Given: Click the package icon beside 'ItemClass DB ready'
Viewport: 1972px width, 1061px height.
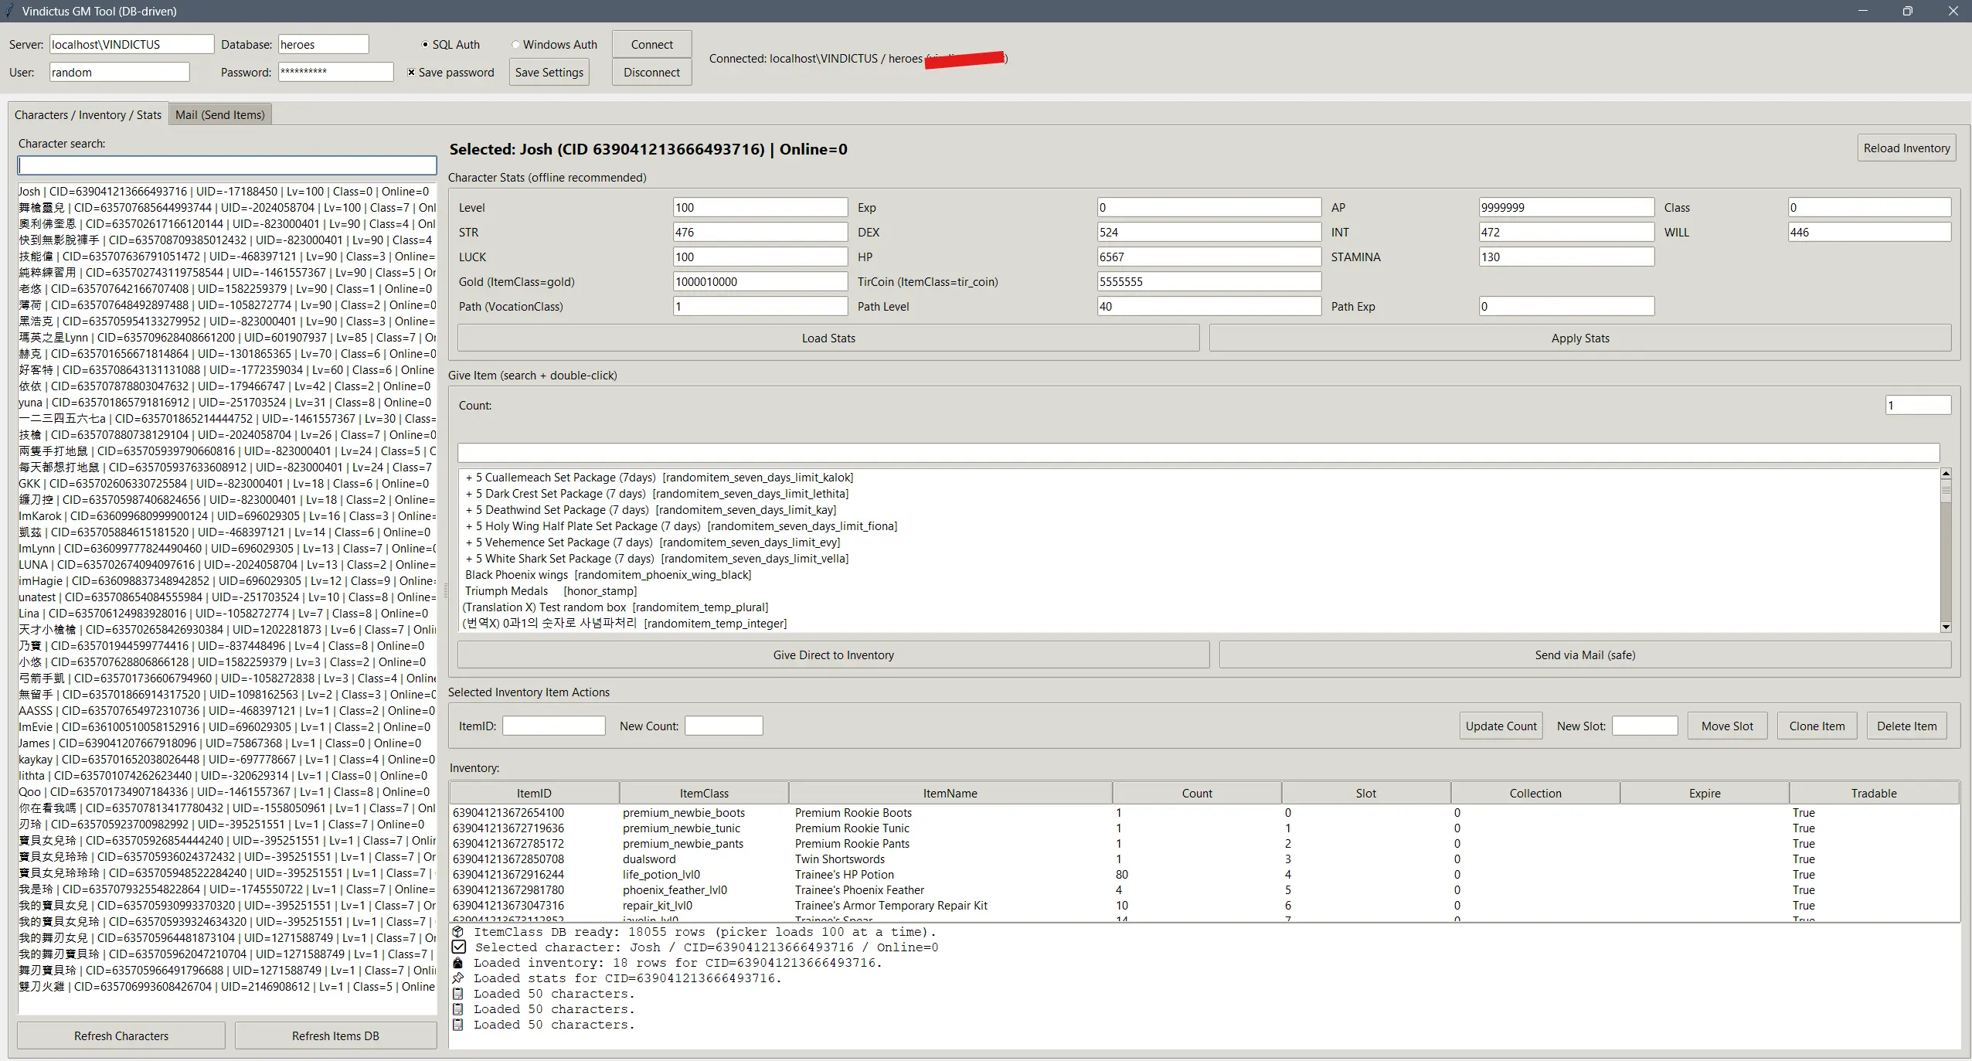Looking at the screenshot, I should coord(457,932).
